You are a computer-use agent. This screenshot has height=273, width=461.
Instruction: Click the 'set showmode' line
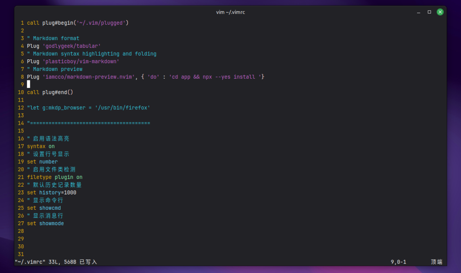pyautogui.click(x=46, y=223)
